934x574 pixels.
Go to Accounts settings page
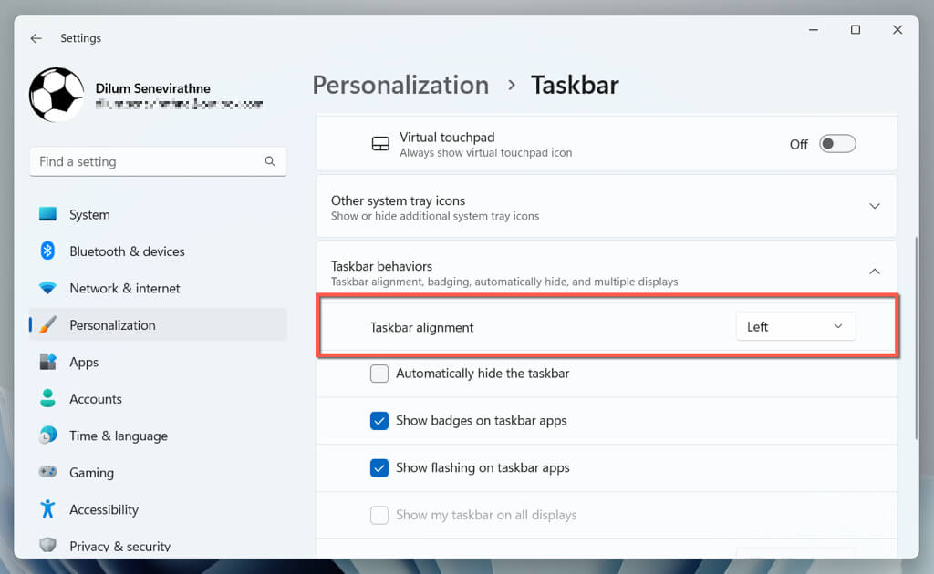coord(96,399)
